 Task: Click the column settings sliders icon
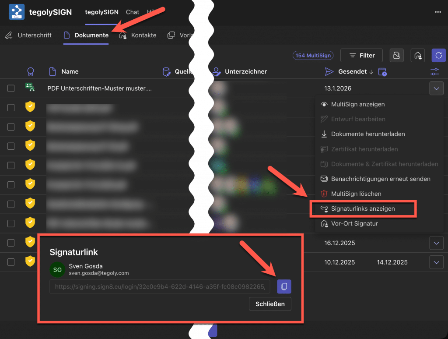pos(435,72)
